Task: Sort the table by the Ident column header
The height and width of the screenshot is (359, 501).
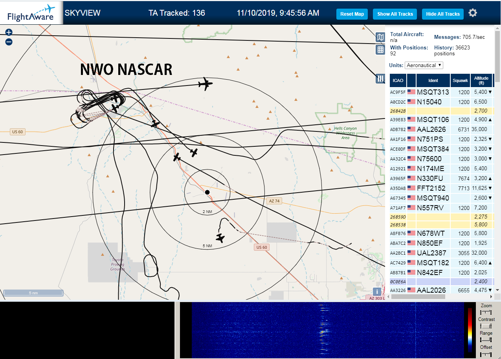Action: coord(433,80)
